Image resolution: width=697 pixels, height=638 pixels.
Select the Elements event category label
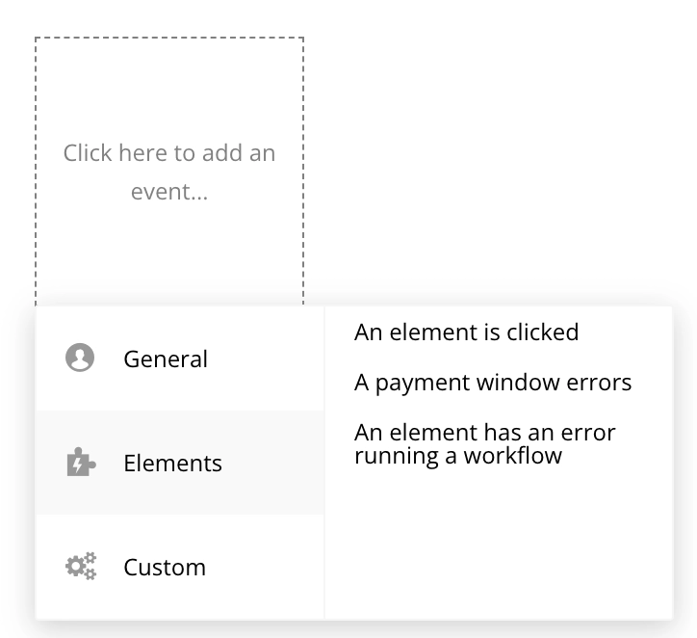172,463
